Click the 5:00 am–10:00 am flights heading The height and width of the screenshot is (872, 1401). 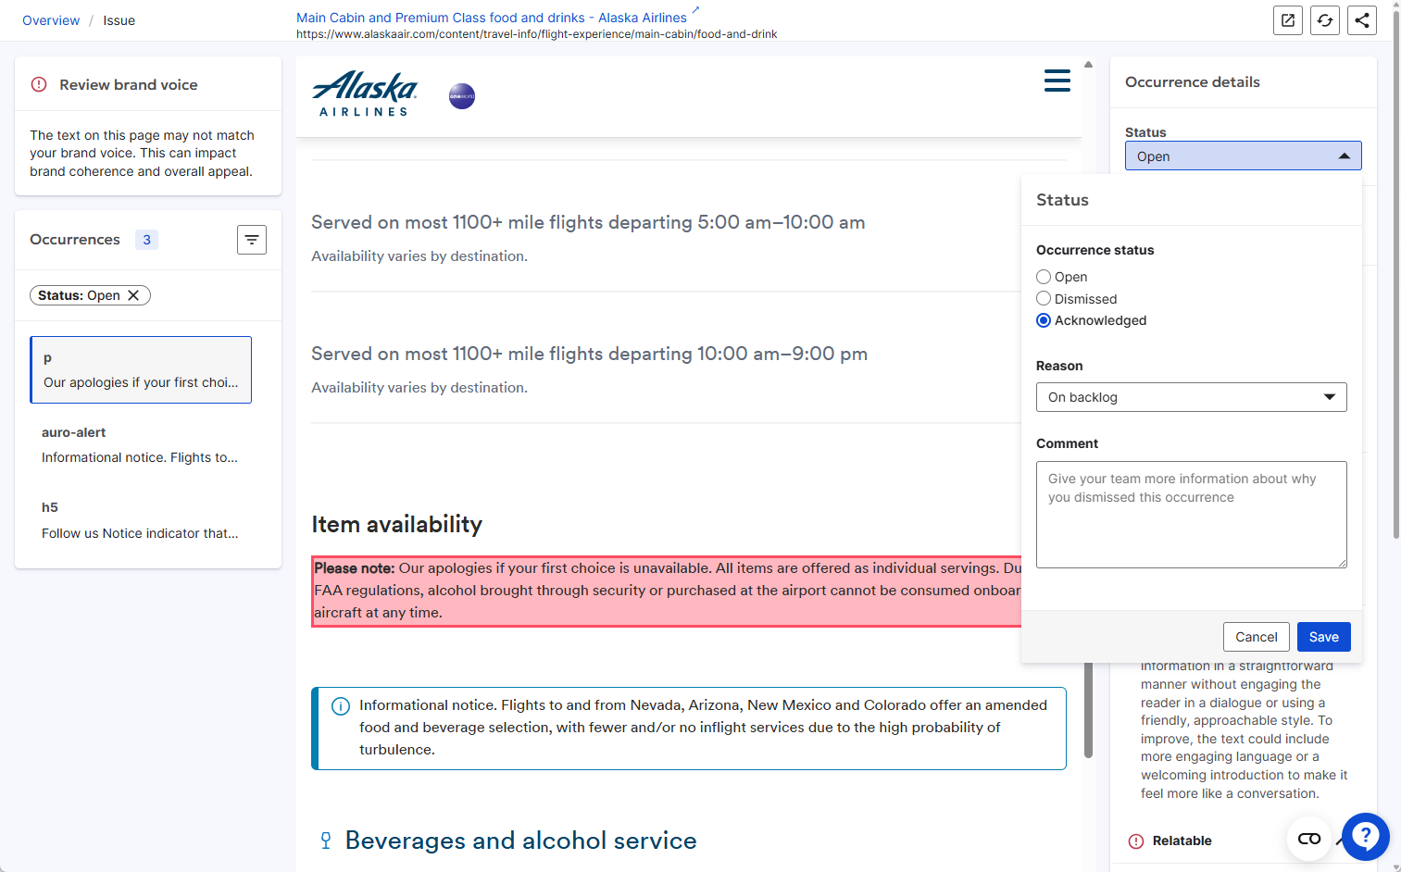point(588,222)
